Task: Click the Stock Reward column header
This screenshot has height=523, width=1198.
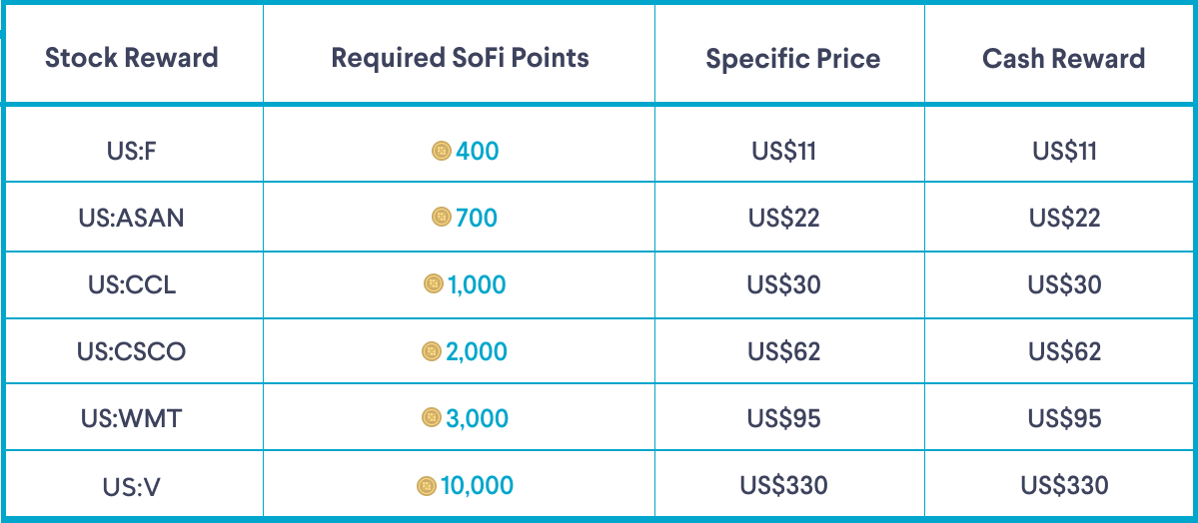Action: pos(131,57)
